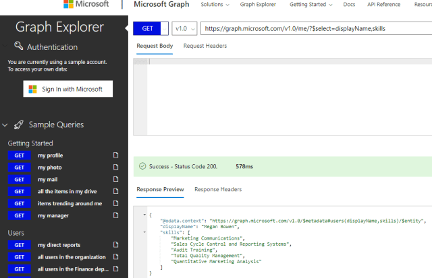Image resolution: width=432 pixels, height=278 pixels.
Task: Click the success checkmark status icon
Action: (x=142, y=166)
